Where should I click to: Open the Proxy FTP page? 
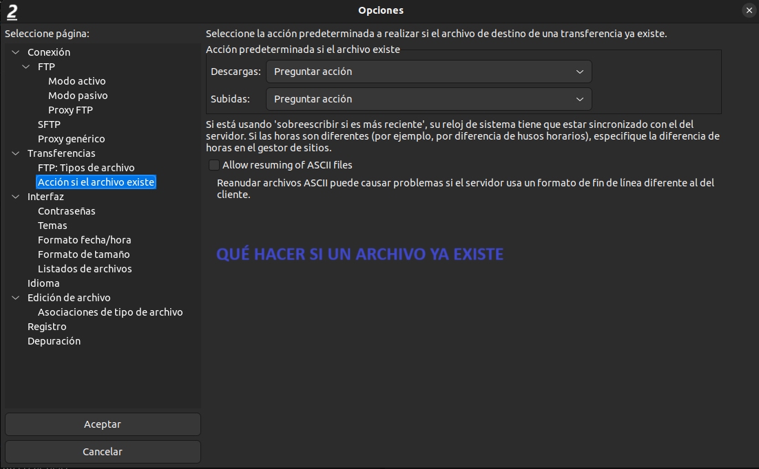70,110
